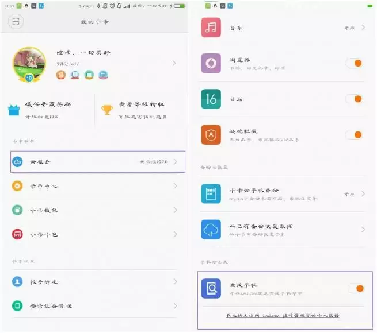Tap the red card pack icon

(17, 234)
